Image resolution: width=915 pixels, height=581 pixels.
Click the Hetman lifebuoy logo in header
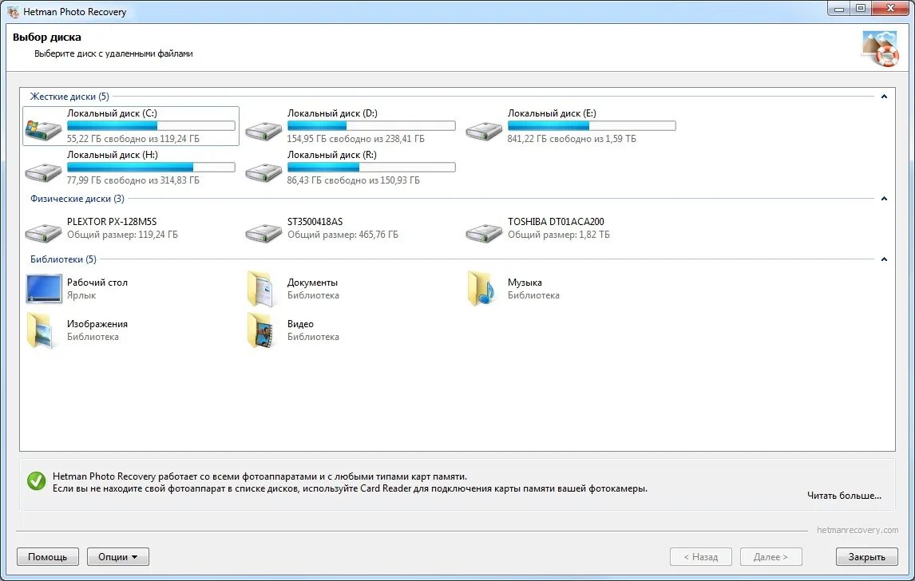879,49
